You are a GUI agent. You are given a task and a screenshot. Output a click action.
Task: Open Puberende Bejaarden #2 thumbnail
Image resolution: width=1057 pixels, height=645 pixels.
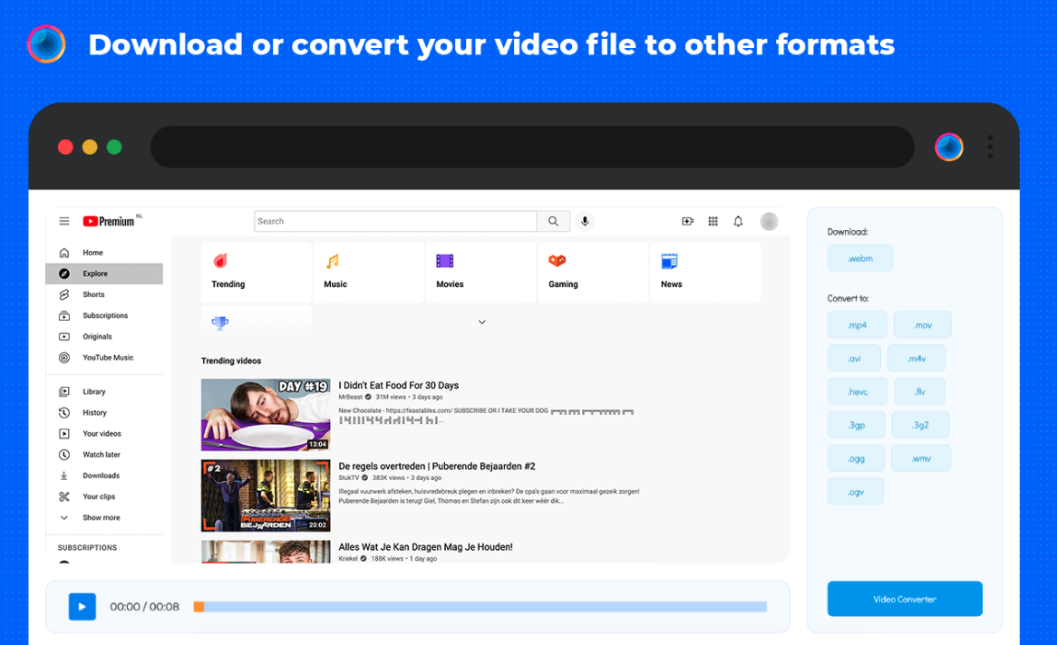click(266, 496)
